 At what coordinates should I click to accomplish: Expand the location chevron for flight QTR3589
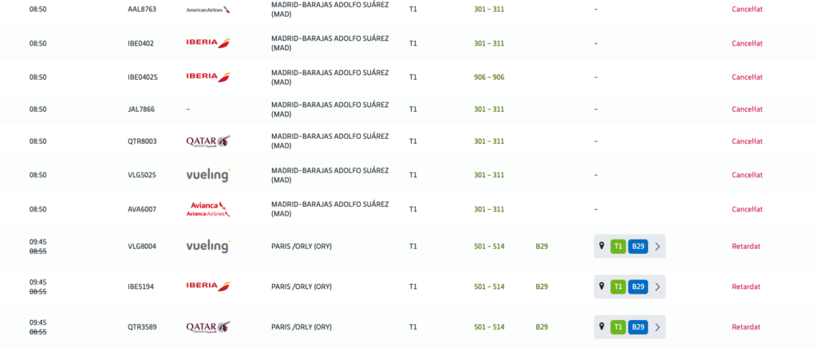click(657, 327)
